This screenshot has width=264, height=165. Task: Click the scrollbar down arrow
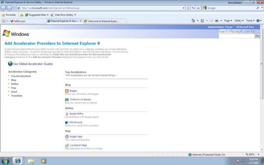tap(262, 150)
